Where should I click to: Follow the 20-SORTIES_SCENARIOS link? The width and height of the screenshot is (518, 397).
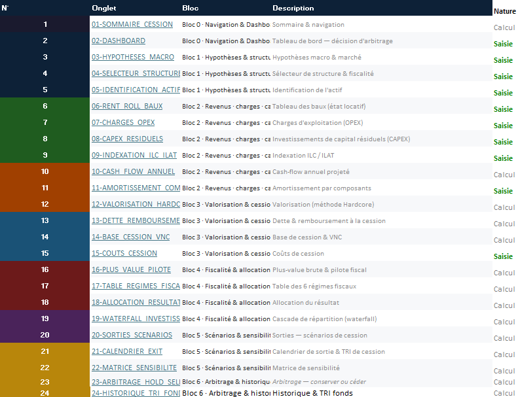(132, 335)
